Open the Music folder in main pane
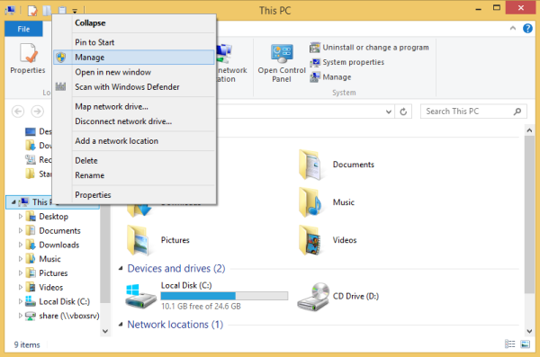This screenshot has width=540, height=357. click(x=328, y=202)
